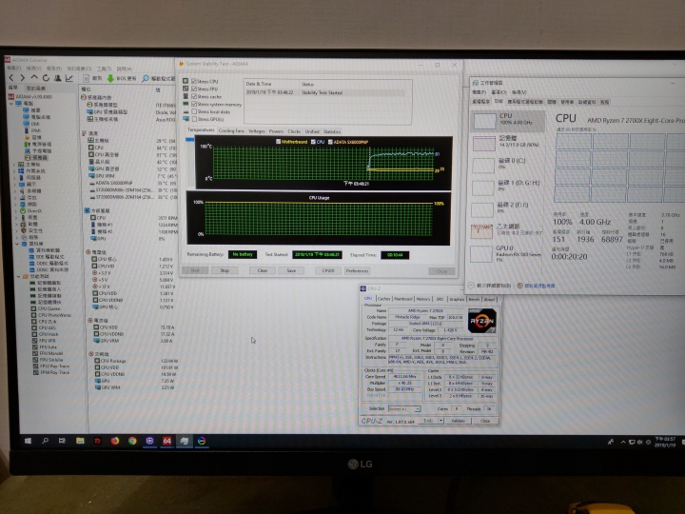Switch to the Unified tab
The width and height of the screenshot is (685, 514).
(x=312, y=131)
